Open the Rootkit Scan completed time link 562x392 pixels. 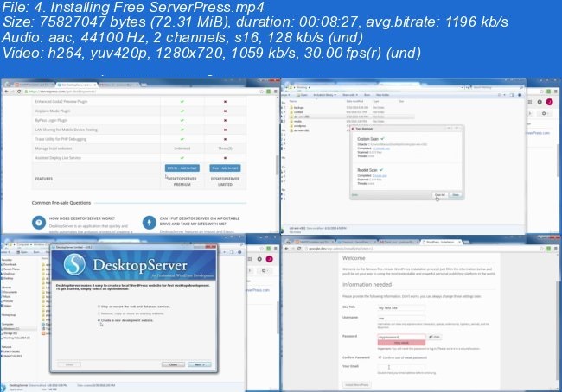coord(380,176)
